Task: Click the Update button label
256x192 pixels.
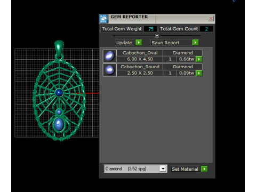Action: tap(124, 43)
